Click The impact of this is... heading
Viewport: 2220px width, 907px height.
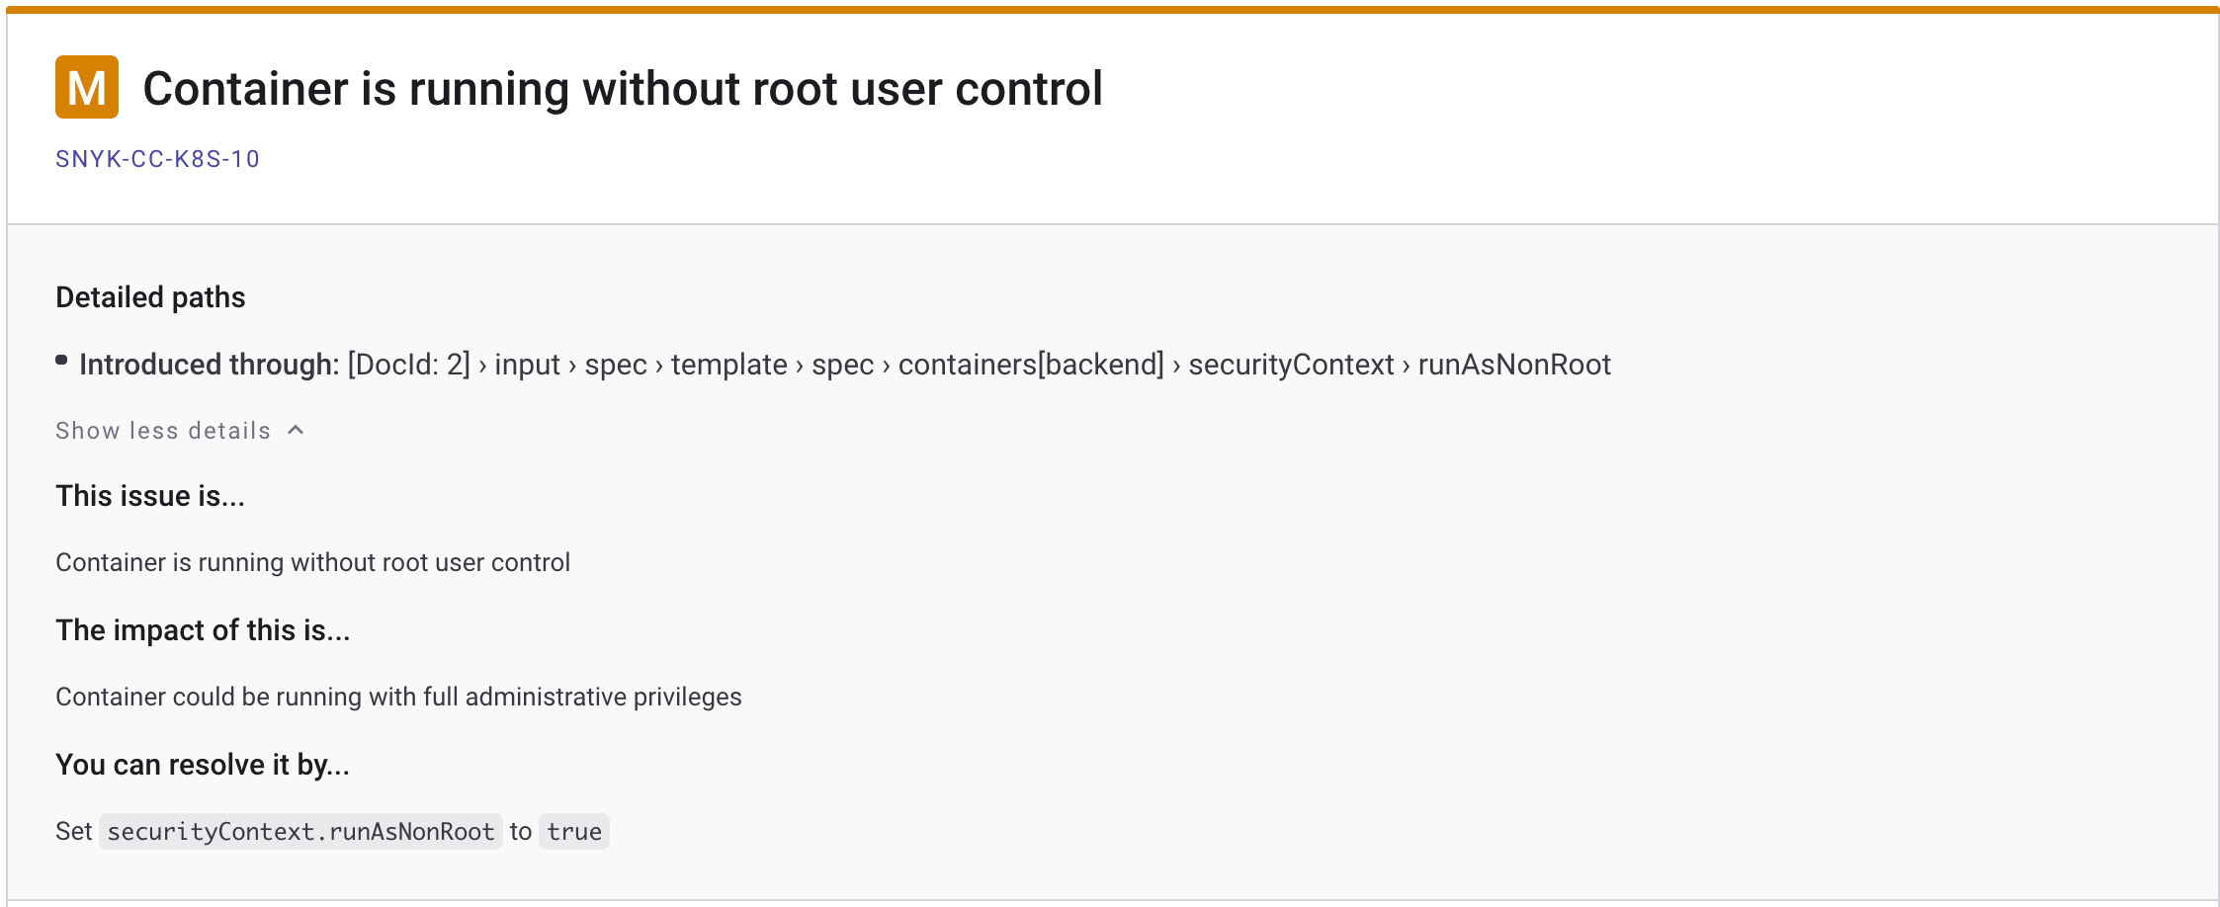click(203, 630)
